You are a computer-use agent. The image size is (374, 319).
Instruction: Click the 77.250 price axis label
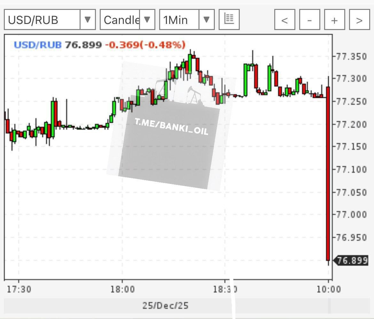click(x=351, y=102)
